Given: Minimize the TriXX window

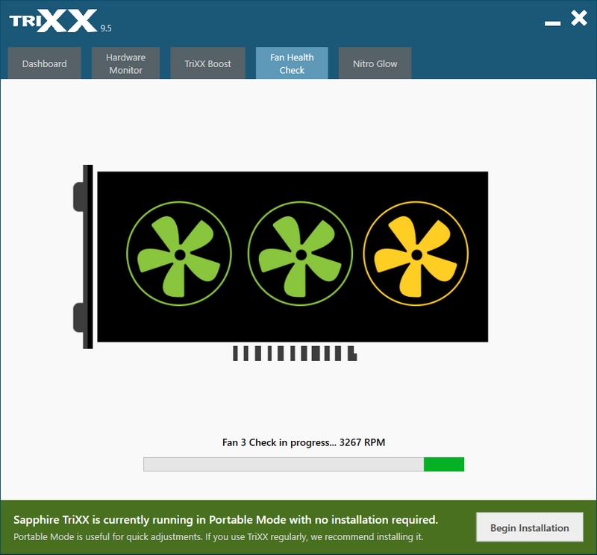Looking at the screenshot, I should click(552, 23).
